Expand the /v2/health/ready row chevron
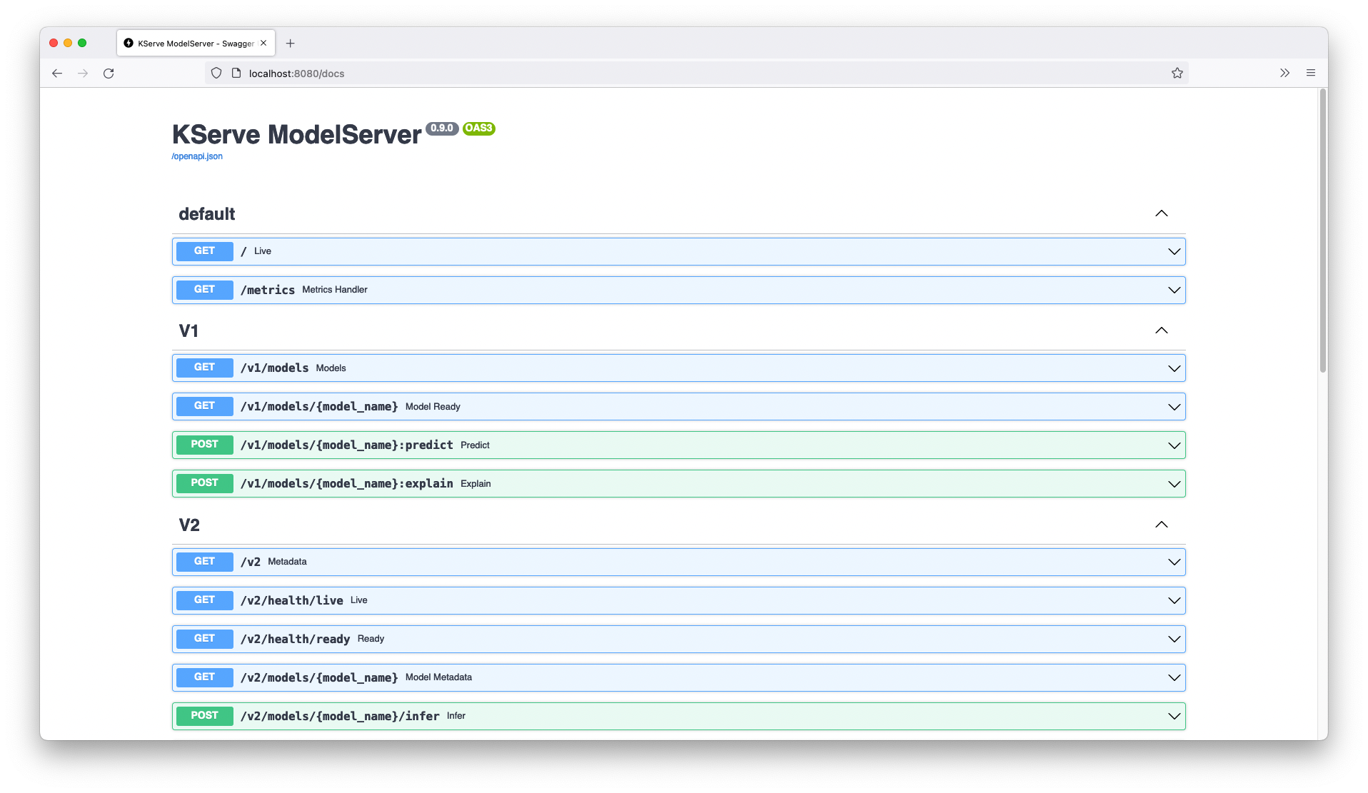The width and height of the screenshot is (1368, 793). click(x=1173, y=639)
